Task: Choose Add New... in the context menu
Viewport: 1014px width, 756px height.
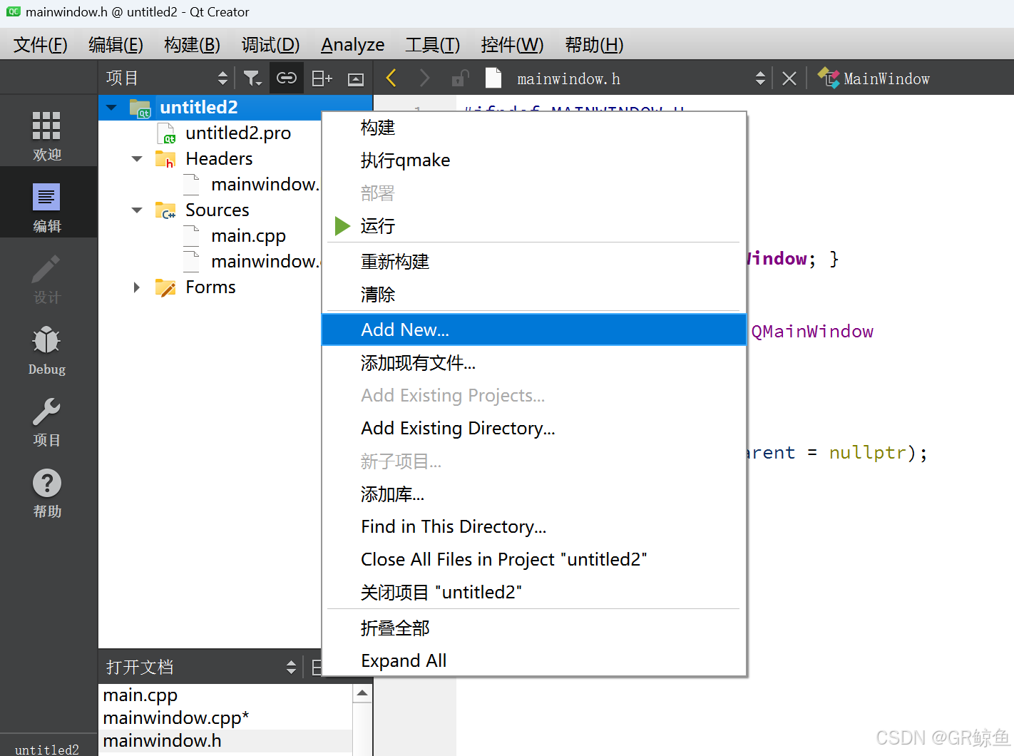Action: (x=534, y=330)
